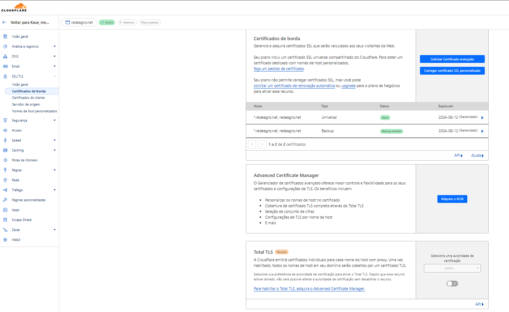Viewport: 509px width, 312px height.
Task: Click the Adquira o ACM button
Action: (x=452, y=199)
